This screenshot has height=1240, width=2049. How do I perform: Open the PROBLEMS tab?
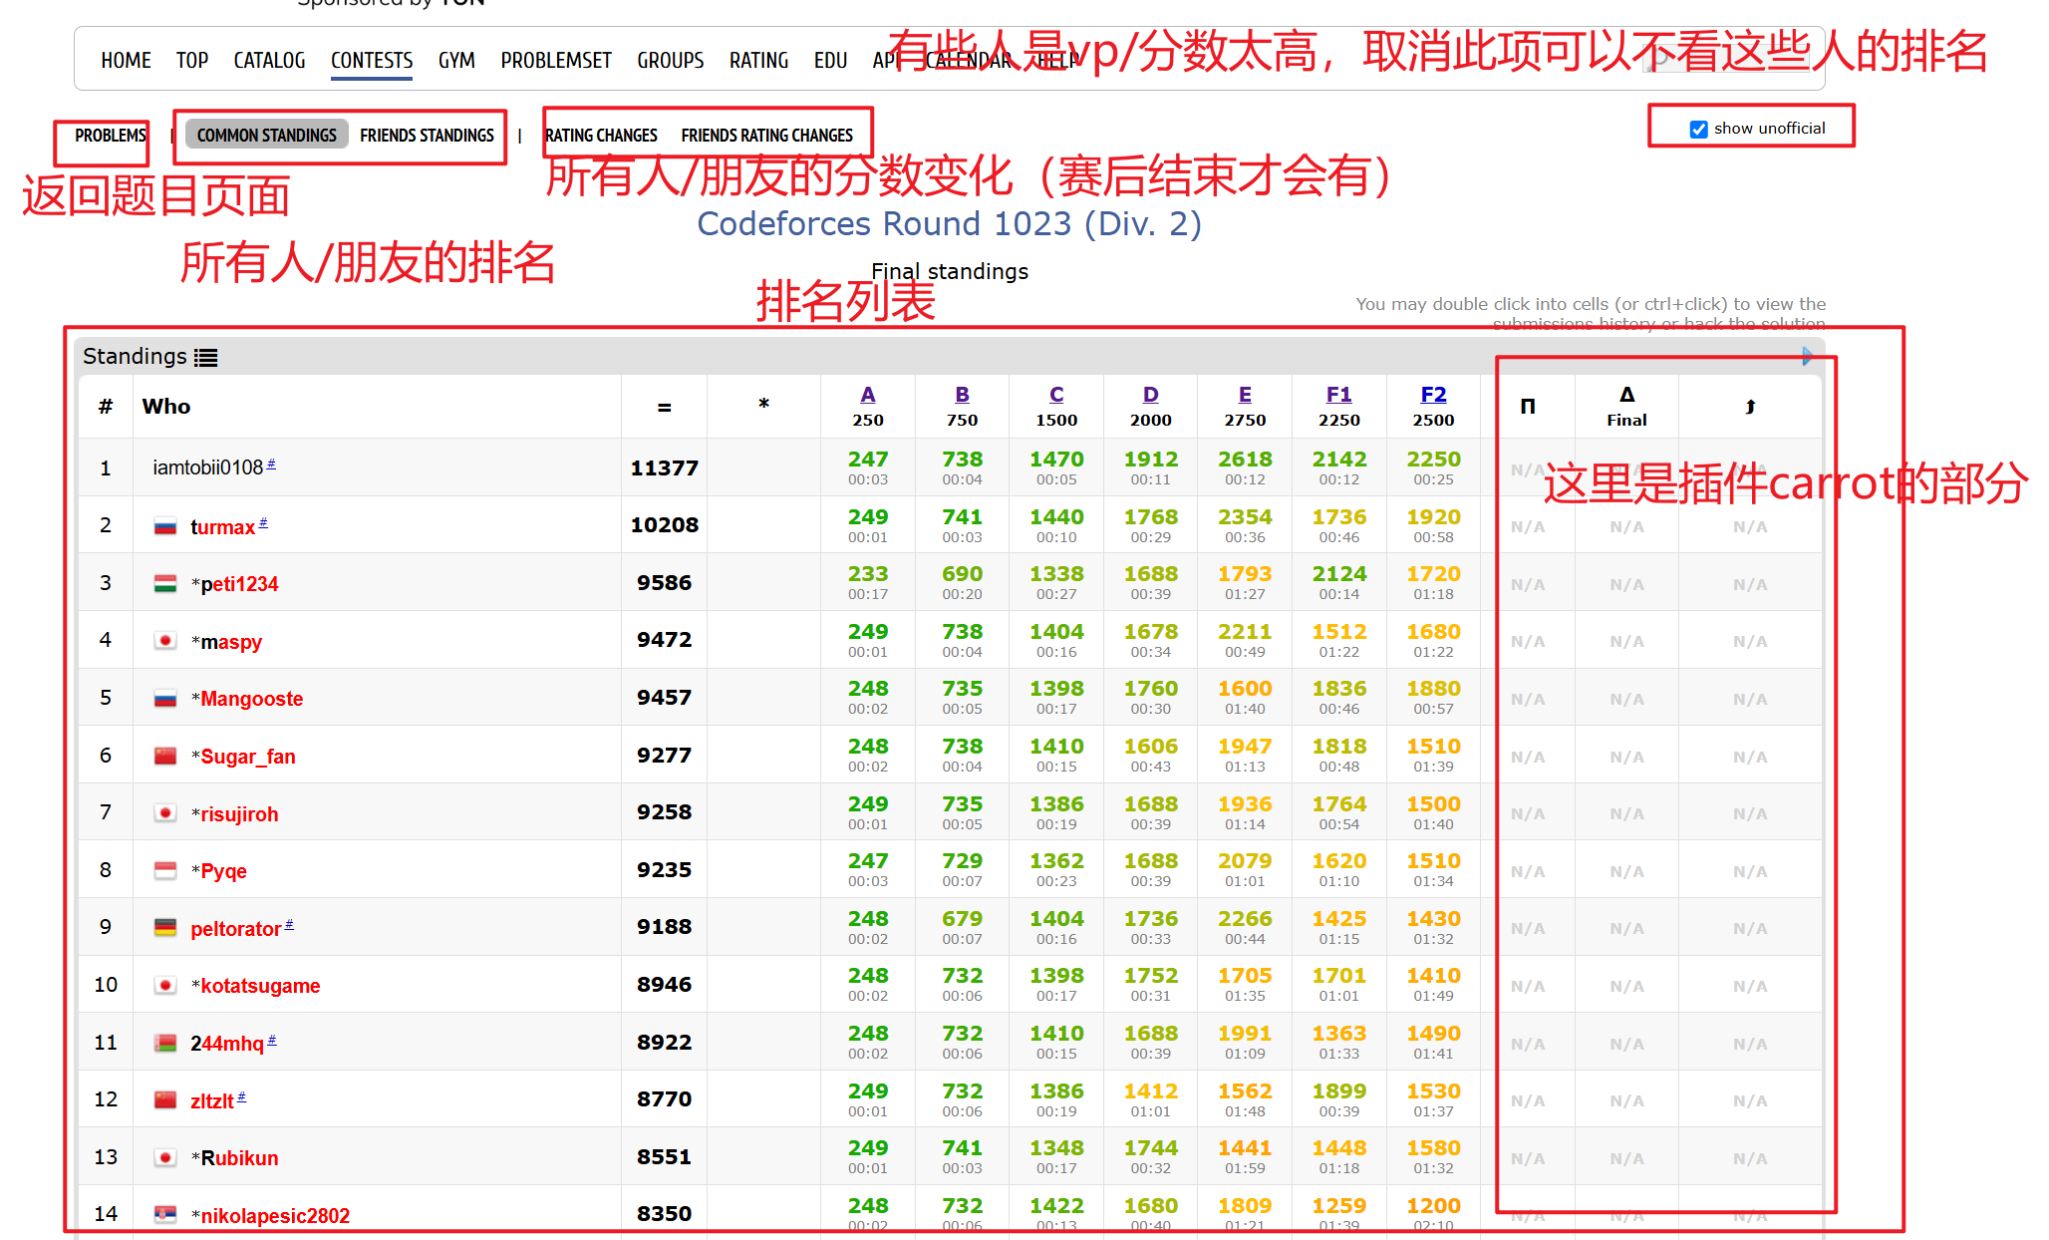(x=110, y=135)
